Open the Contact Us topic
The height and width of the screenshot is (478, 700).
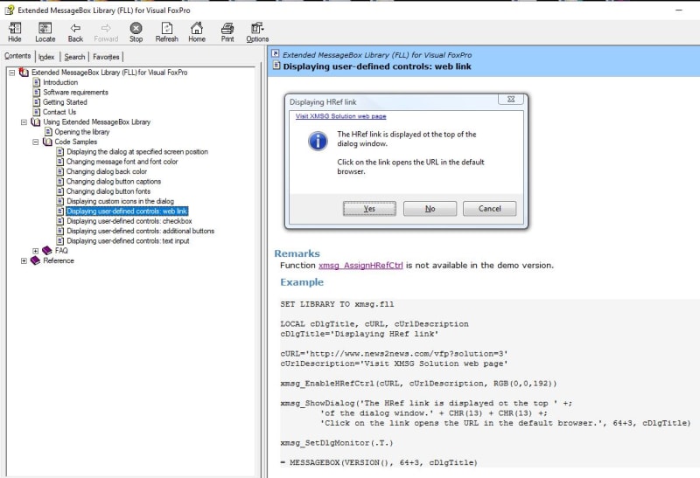click(x=59, y=112)
